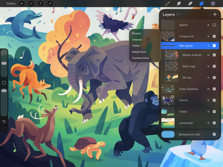This screenshot has width=223, height=167.
Task: Open blend mode N for Foreground
Action: click(x=208, y=36)
